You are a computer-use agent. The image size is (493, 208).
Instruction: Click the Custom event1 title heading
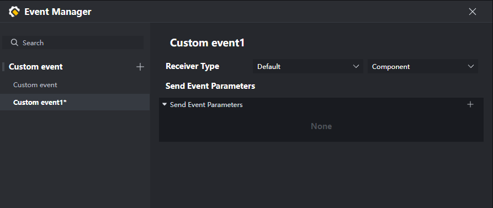tap(207, 42)
